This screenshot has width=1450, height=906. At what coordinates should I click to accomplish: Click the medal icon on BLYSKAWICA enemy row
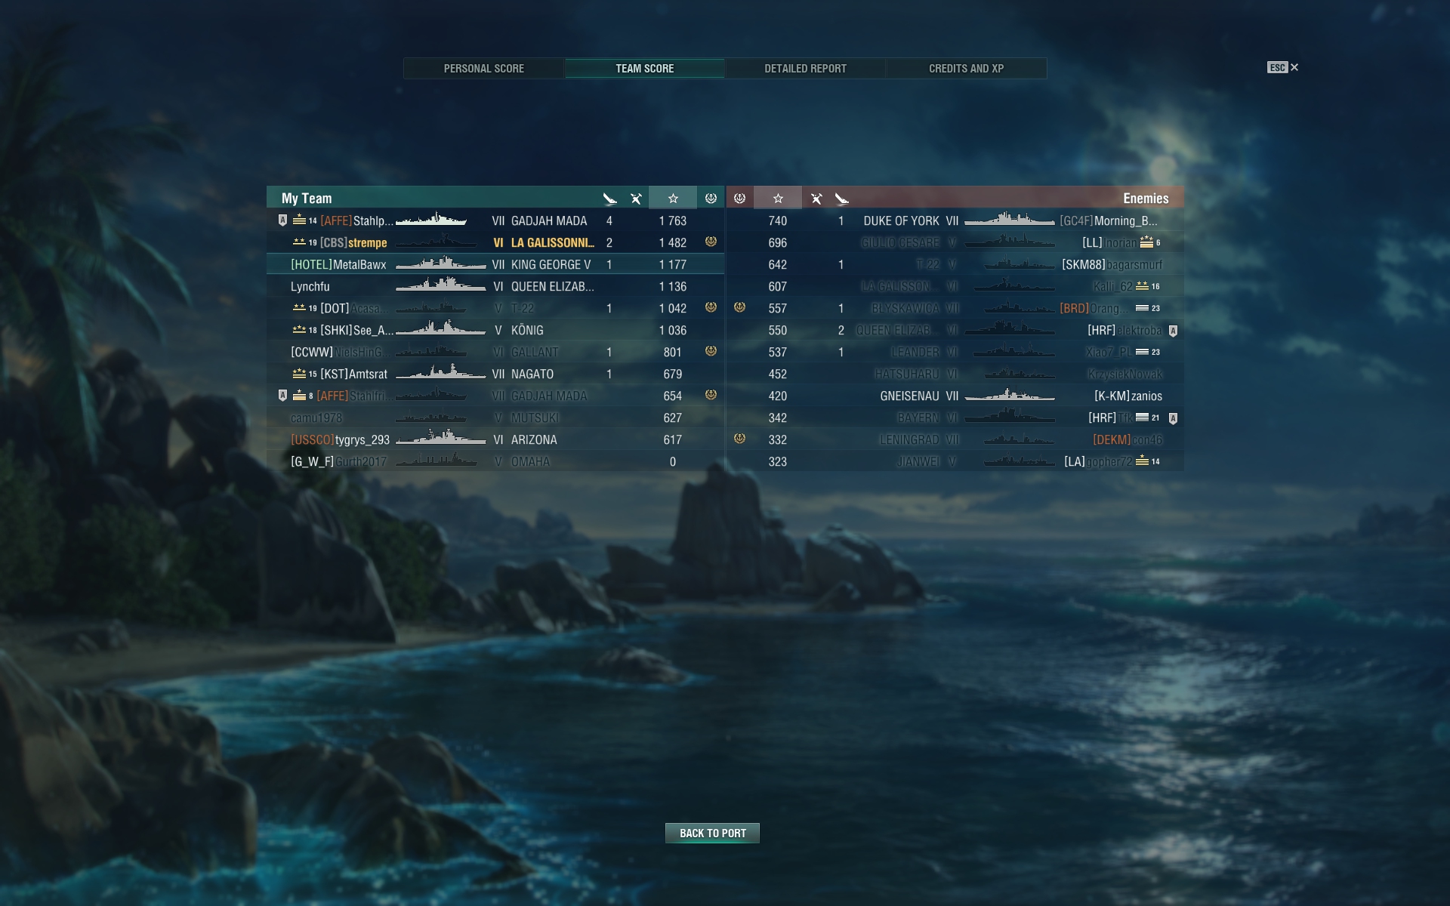click(x=739, y=307)
